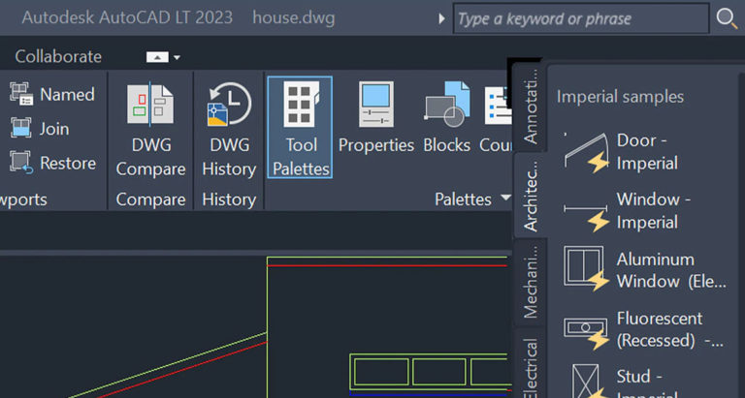This screenshot has width=745, height=398.
Task: Click the ribbon minimize toggle button
Action: click(x=157, y=57)
